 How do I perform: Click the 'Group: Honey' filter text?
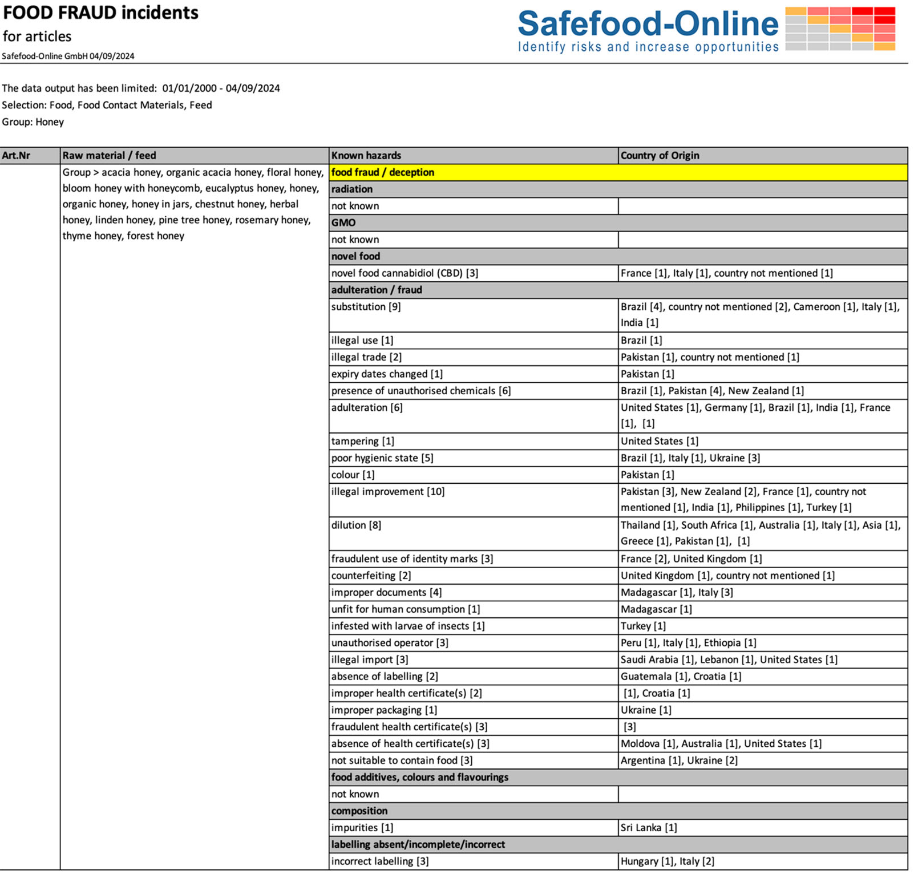click(x=33, y=122)
